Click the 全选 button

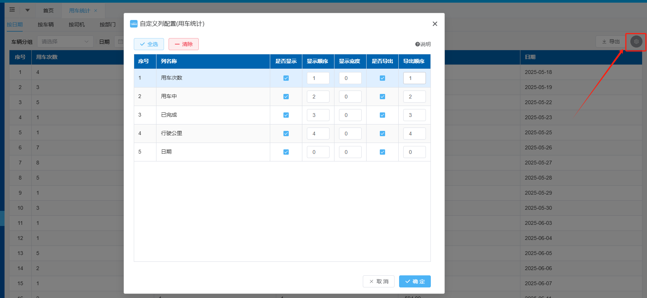(x=149, y=44)
